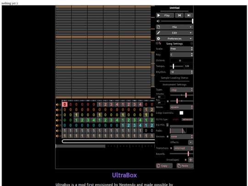
Task: Click the vertical pattern editor scrollbar
Action: [x=153, y=69]
